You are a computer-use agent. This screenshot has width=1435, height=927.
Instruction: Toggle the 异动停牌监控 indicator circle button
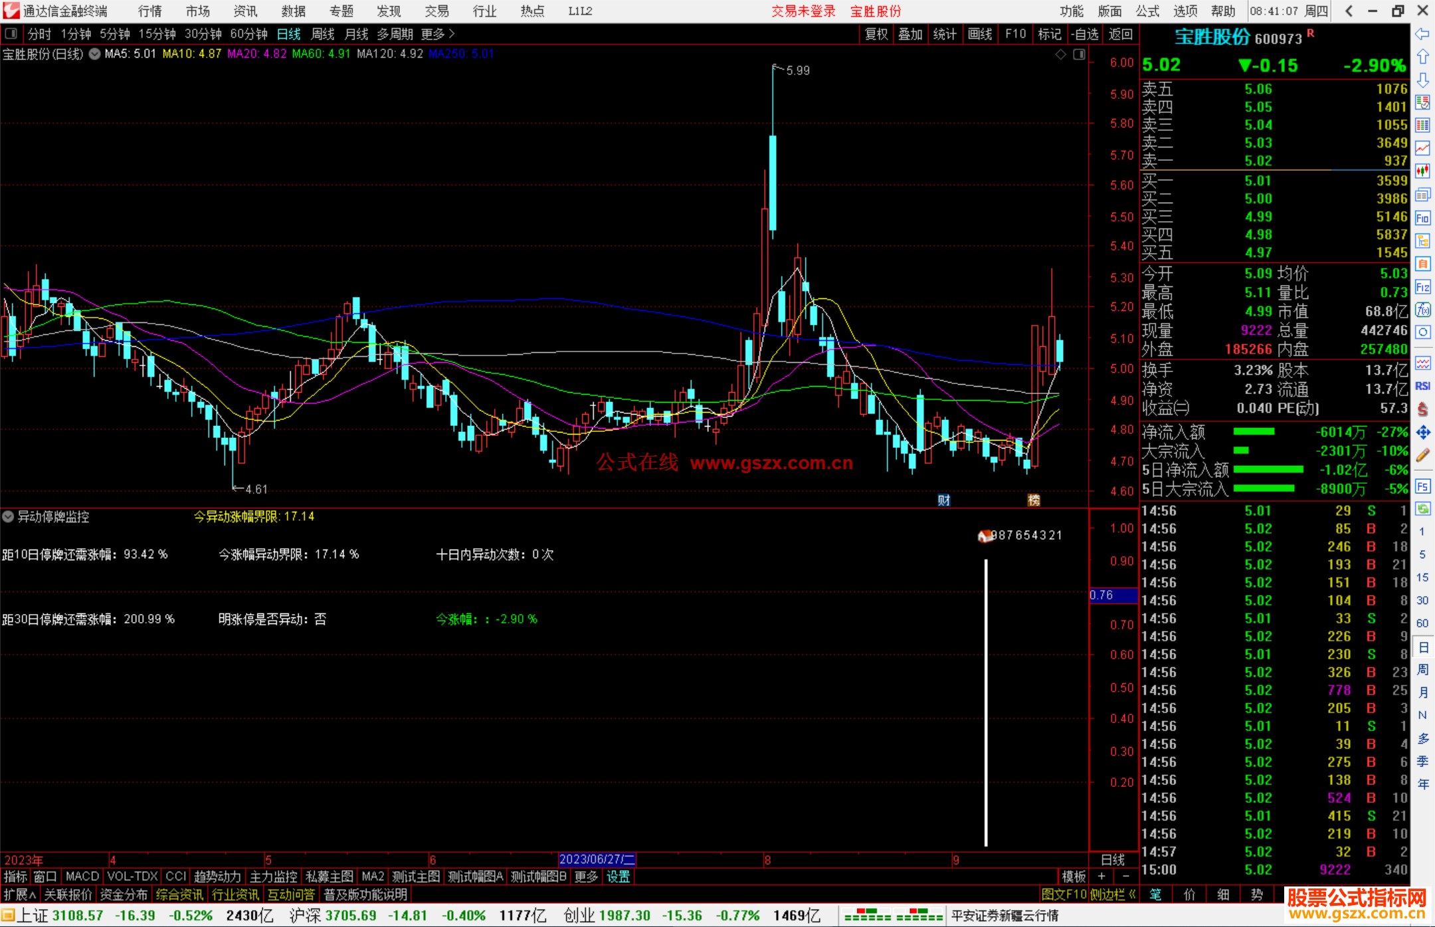click(8, 516)
